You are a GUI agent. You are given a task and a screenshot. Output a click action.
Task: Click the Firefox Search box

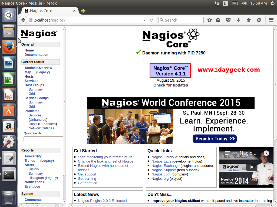tap(181, 20)
